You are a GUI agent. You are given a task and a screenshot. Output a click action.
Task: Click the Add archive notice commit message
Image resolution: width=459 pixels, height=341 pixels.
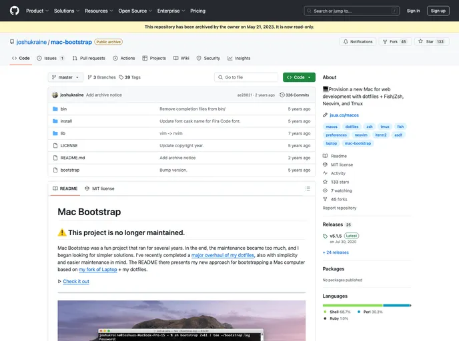(x=104, y=95)
